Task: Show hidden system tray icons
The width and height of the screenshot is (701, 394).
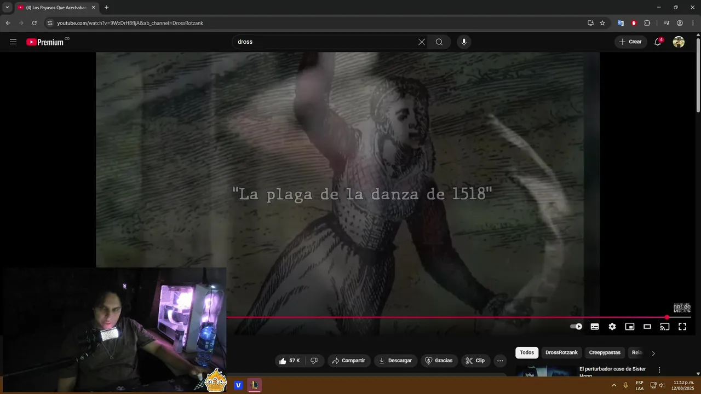Action: point(614,385)
